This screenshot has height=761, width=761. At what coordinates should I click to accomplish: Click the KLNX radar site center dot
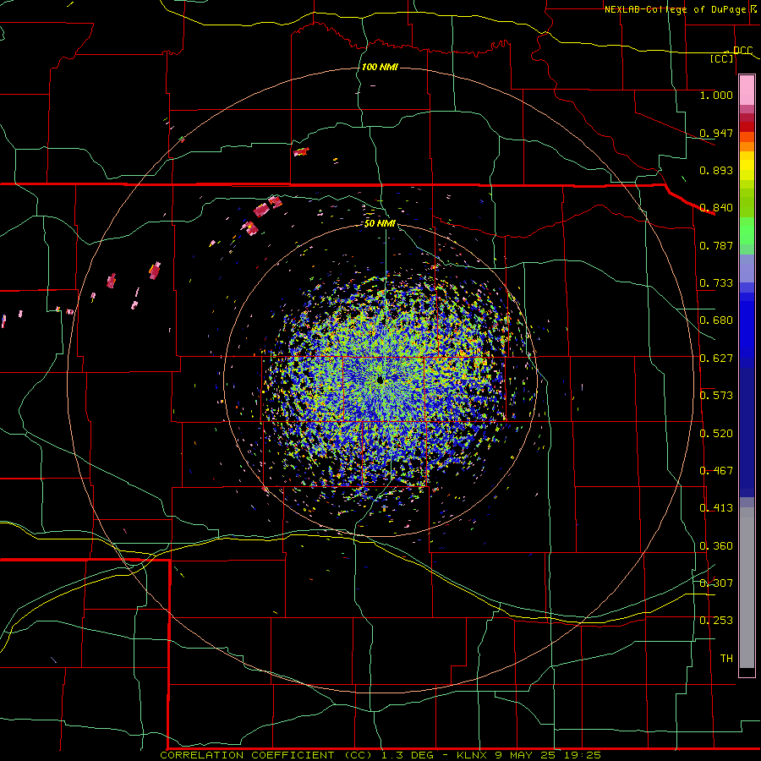(380, 380)
